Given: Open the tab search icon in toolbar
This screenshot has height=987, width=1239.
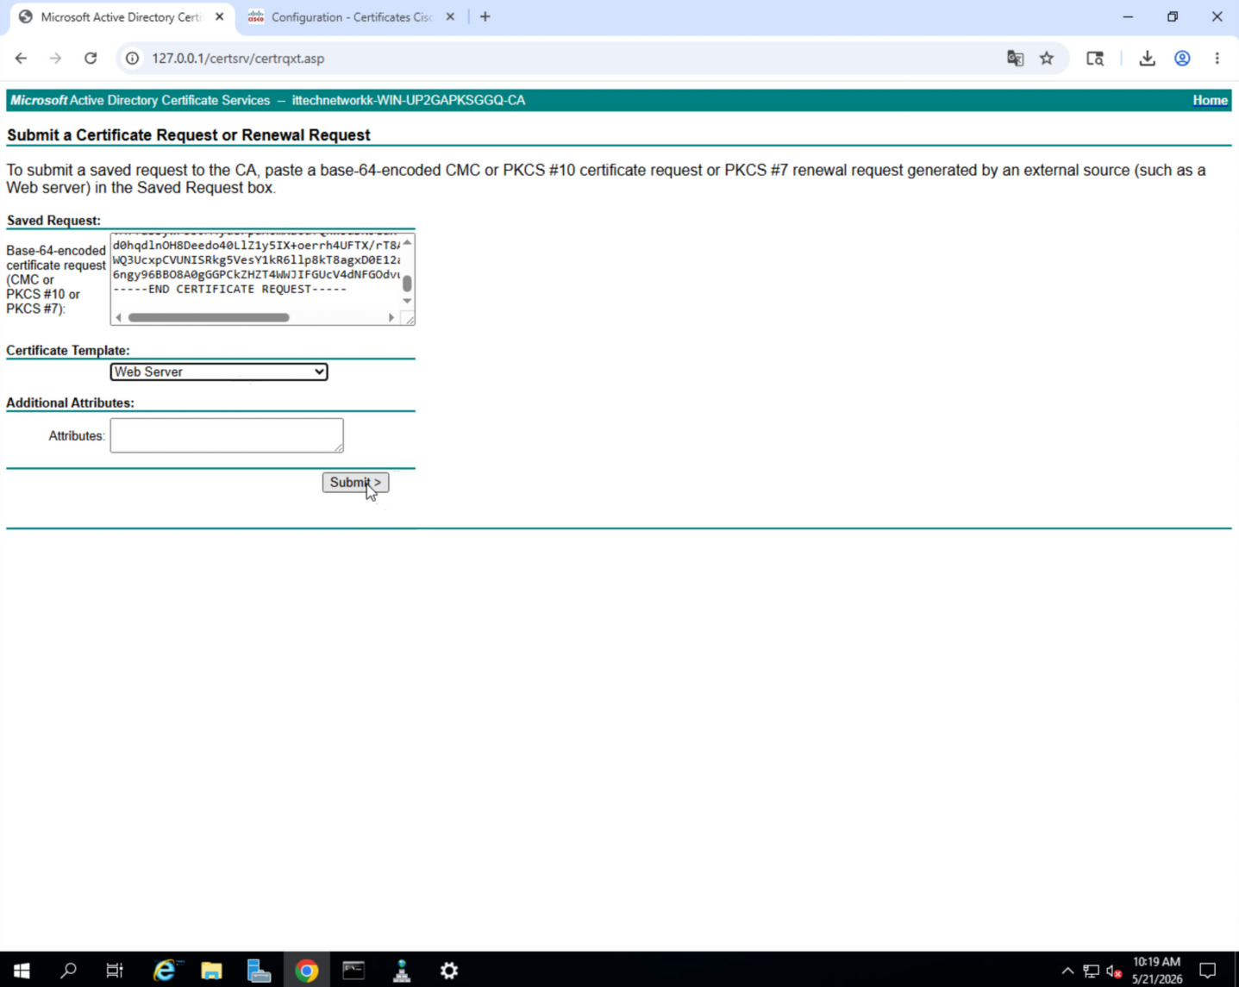Looking at the screenshot, I should click(1095, 59).
